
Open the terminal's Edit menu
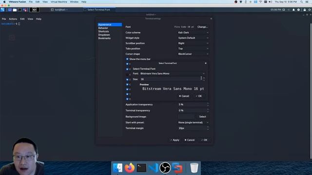[x=22, y=19]
